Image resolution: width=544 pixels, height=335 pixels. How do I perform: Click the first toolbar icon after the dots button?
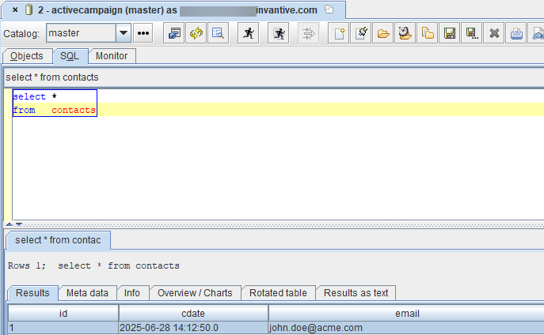pos(174,33)
